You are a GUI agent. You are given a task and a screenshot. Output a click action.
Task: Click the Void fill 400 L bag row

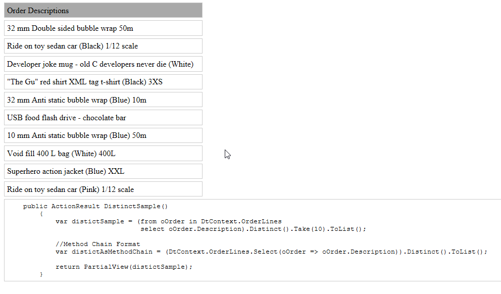pos(103,154)
